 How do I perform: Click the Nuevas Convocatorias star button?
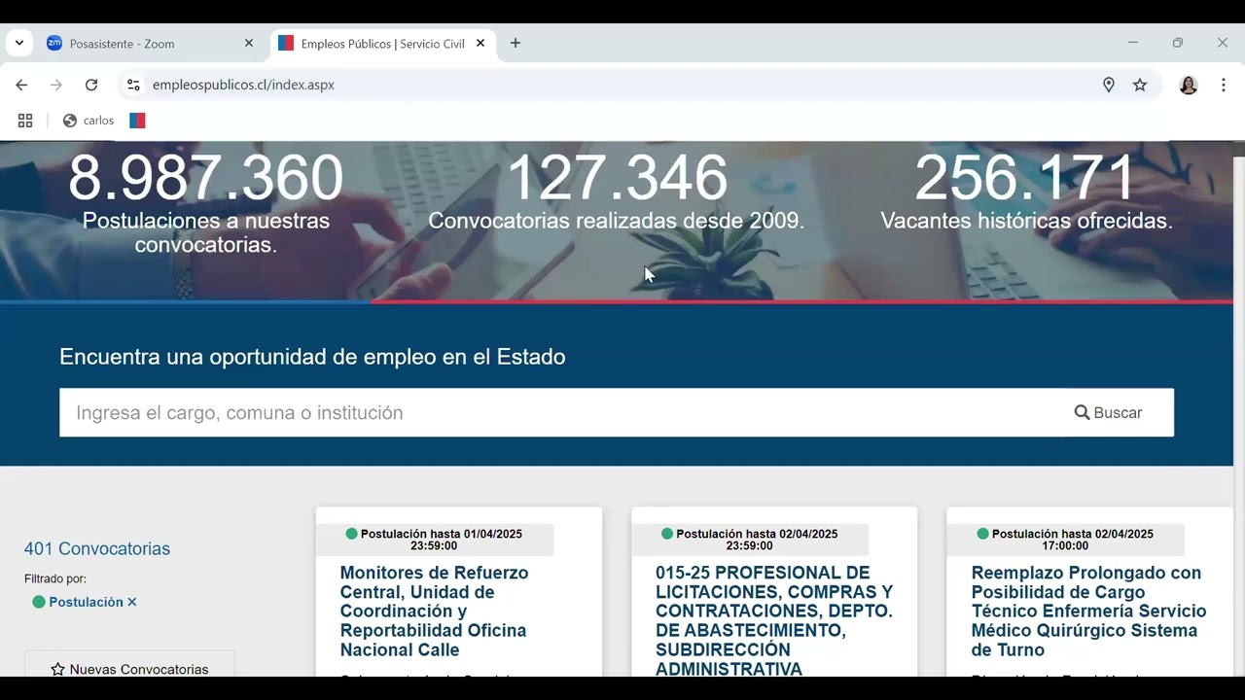[129, 667]
